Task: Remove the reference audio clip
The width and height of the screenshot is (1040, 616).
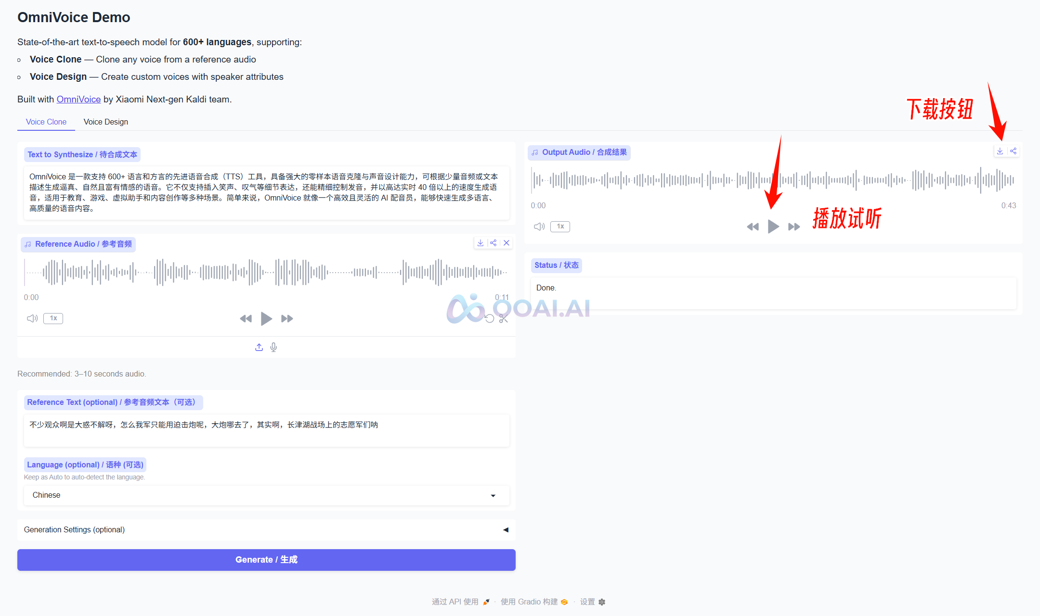Action: (x=507, y=243)
